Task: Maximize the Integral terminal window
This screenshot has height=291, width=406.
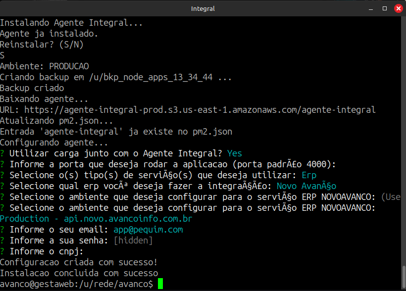Action: 385,8
